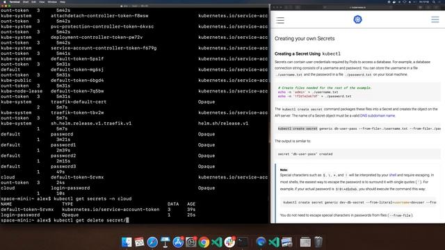Click 'password1' secret name in terminal
The width and height of the screenshot is (445, 250).
pyautogui.click(x=63, y=145)
